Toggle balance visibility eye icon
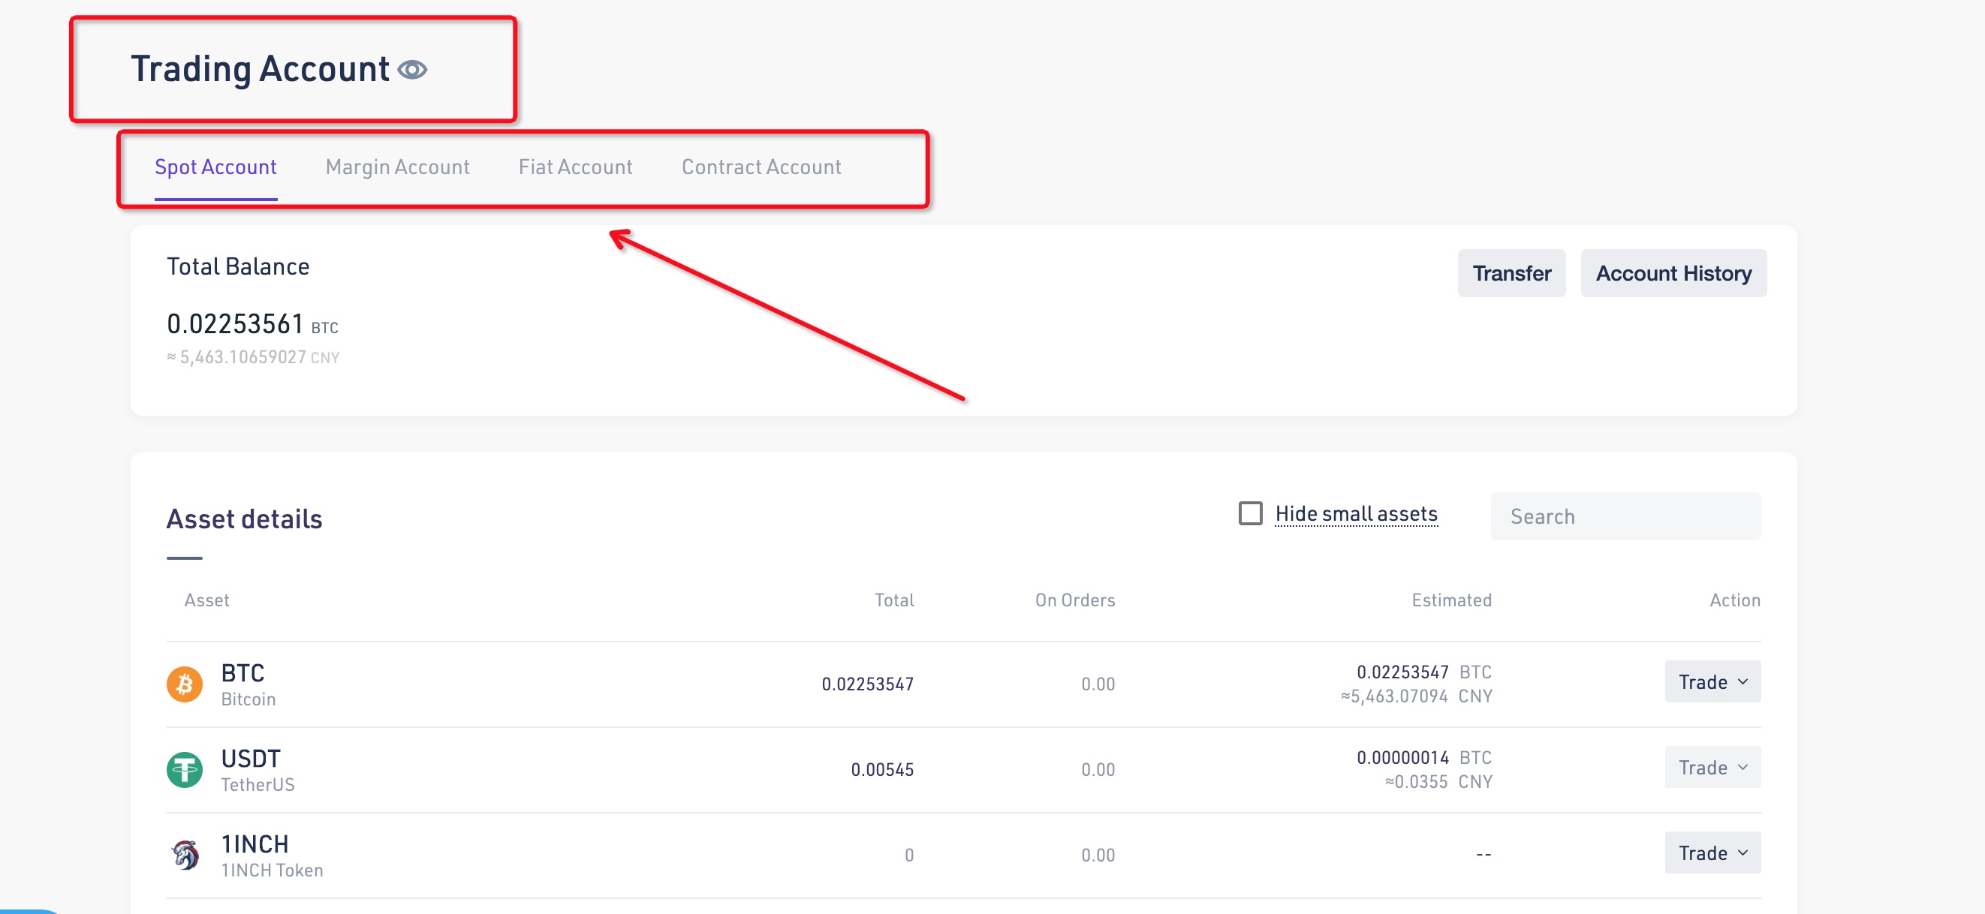This screenshot has height=914, width=1985. point(412,70)
